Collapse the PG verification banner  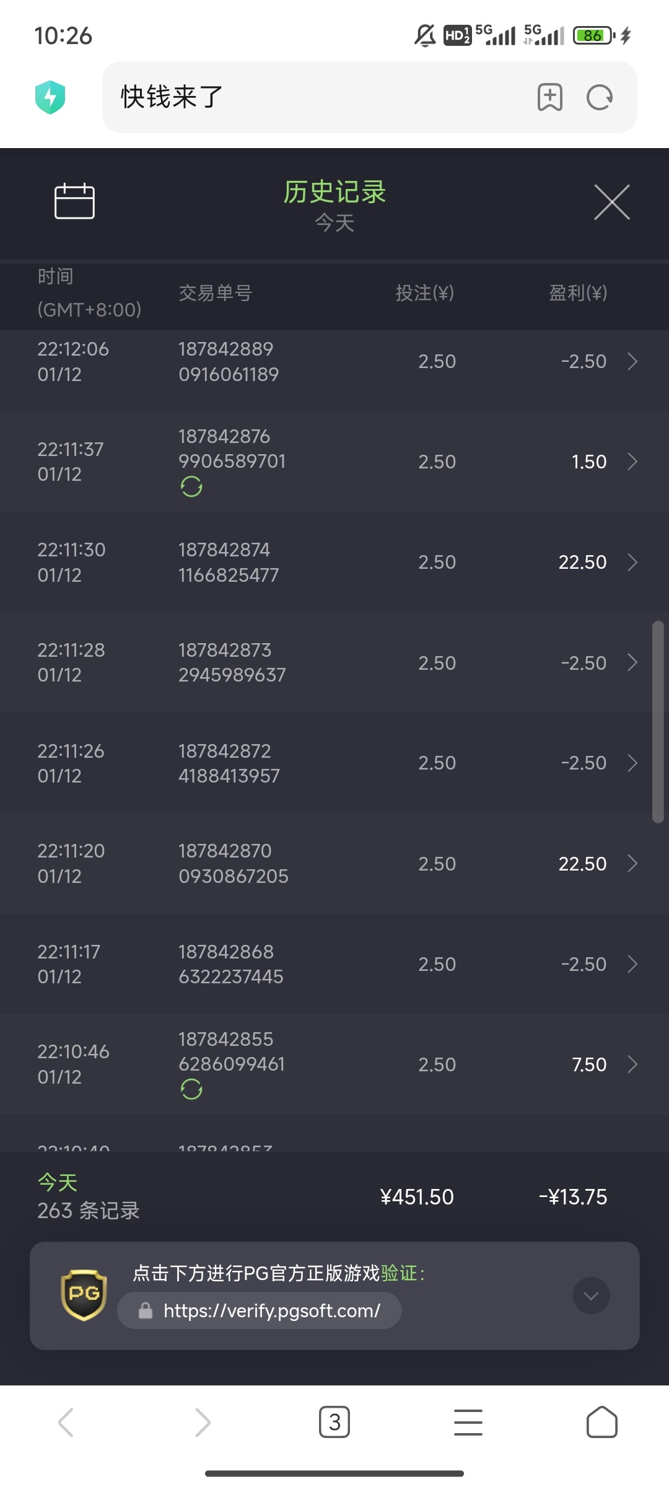(591, 1296)
